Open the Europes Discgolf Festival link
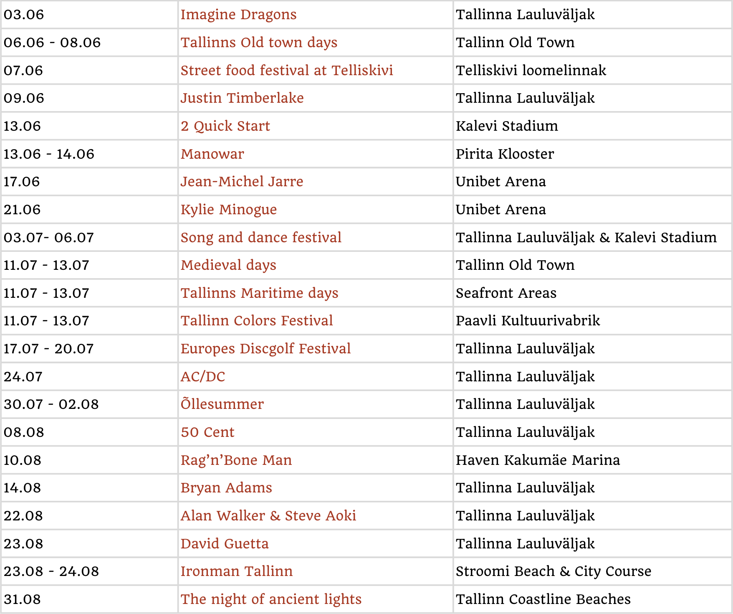Image resolution: width=733 pixels, height=614 pixels. (x=265, y=349)
